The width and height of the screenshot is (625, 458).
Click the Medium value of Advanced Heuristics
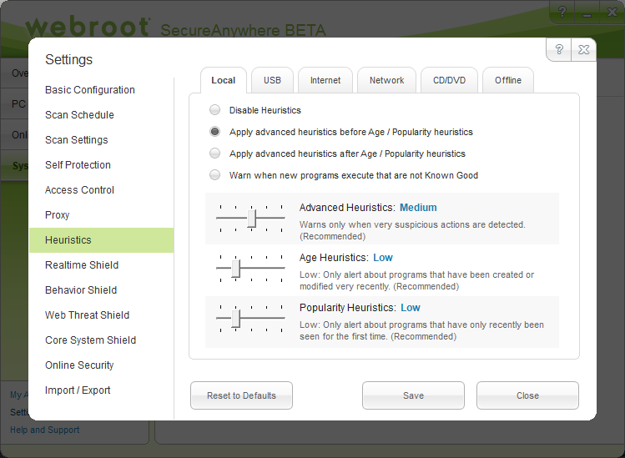418,207
